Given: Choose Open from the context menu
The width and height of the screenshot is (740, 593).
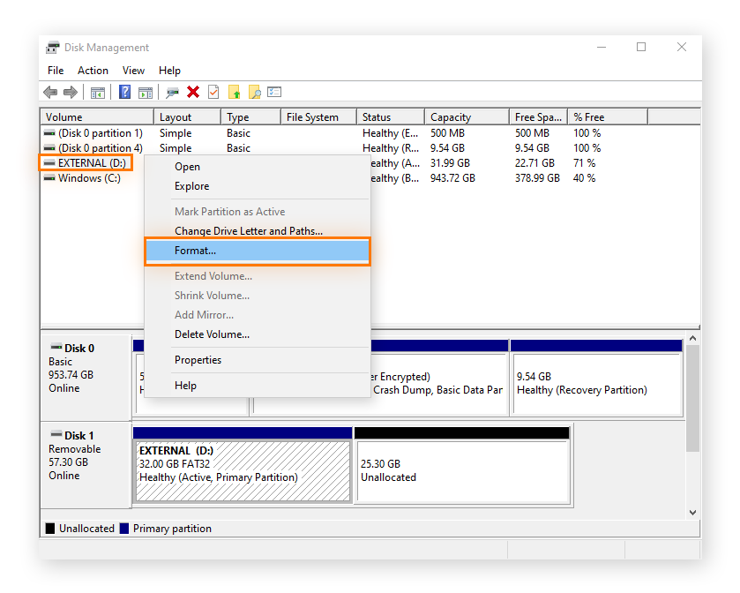Looking at the screenshot, I should (x=258, y=167).
